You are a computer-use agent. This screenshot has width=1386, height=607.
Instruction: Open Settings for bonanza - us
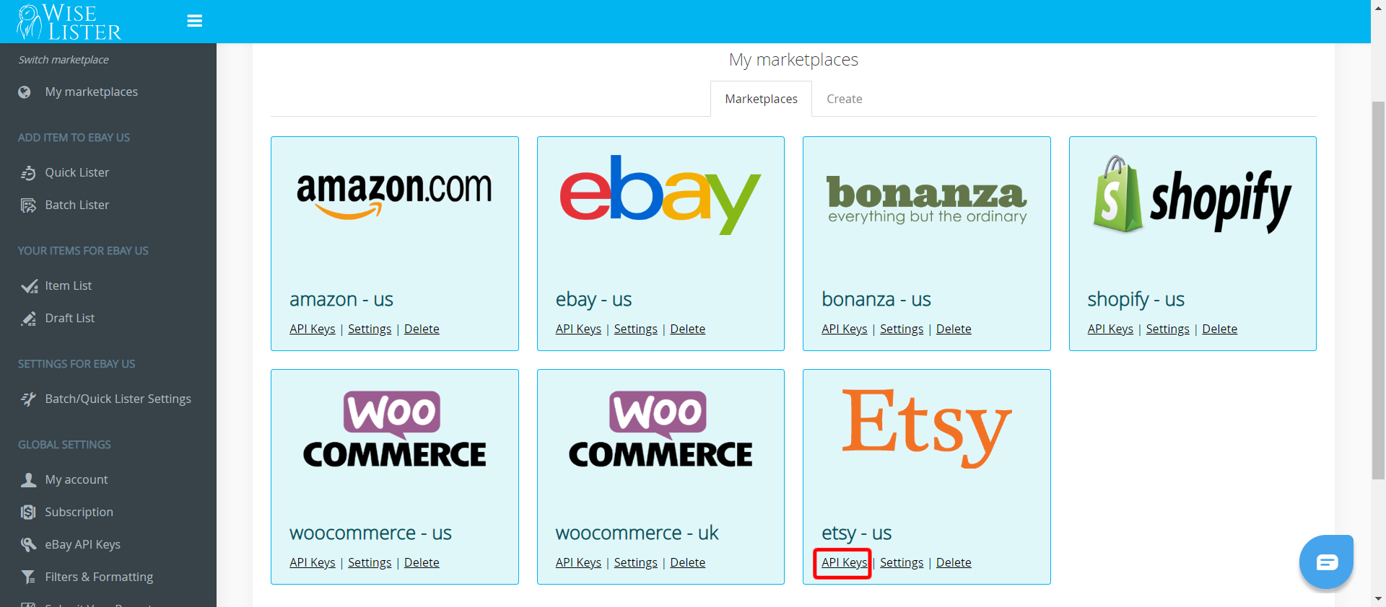click(902, 329)
